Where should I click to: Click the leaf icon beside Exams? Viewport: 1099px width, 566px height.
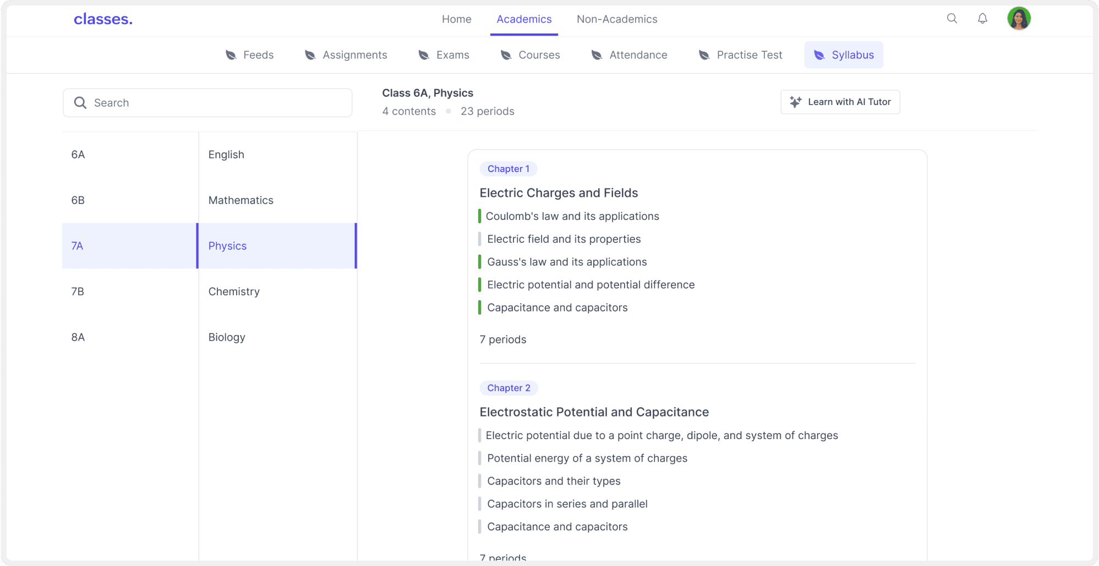pyautogui.click(x=424, y=55)
